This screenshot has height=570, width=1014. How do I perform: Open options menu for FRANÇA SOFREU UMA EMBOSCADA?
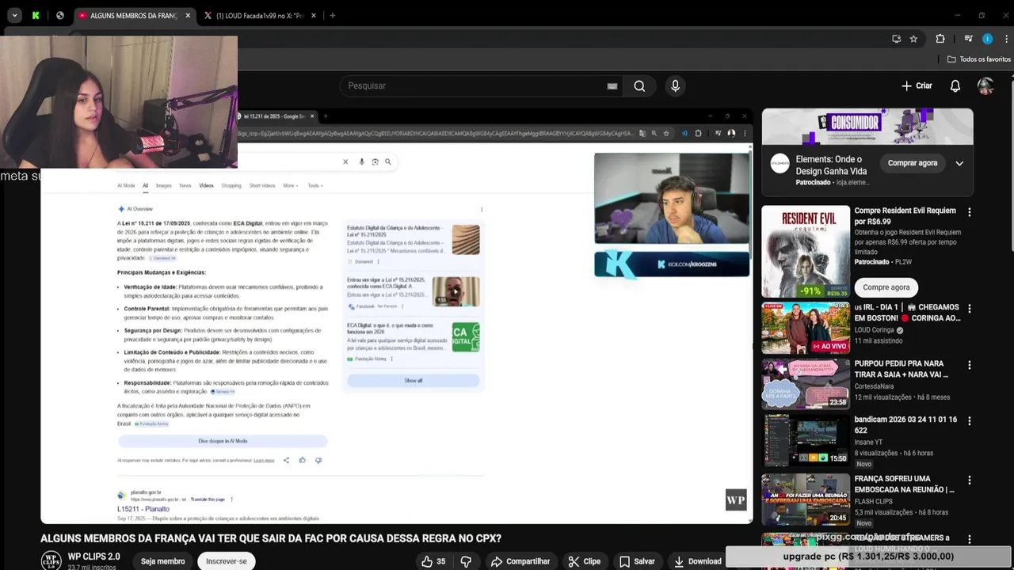click(x=969, y=481)
